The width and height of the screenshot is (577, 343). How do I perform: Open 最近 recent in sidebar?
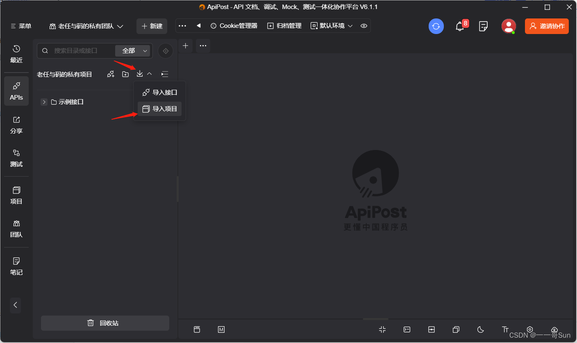click(x=16, y=54)
